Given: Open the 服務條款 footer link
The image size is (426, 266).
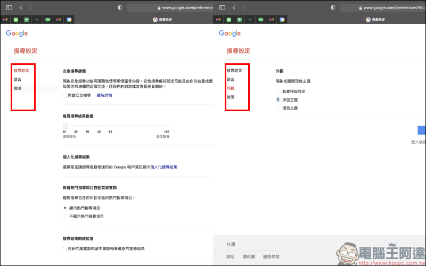Looking at the screenshot, I should [x=271, y=256].
